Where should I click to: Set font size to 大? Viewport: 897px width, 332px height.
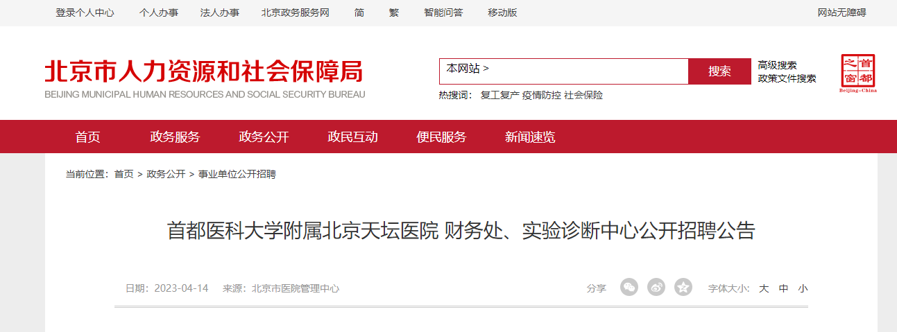(x=764, y=288)
